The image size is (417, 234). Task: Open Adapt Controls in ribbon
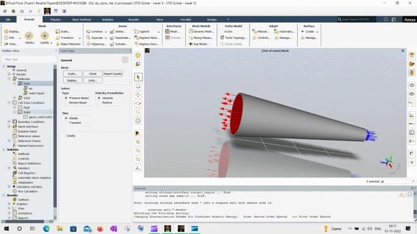[x=261, y=38]
